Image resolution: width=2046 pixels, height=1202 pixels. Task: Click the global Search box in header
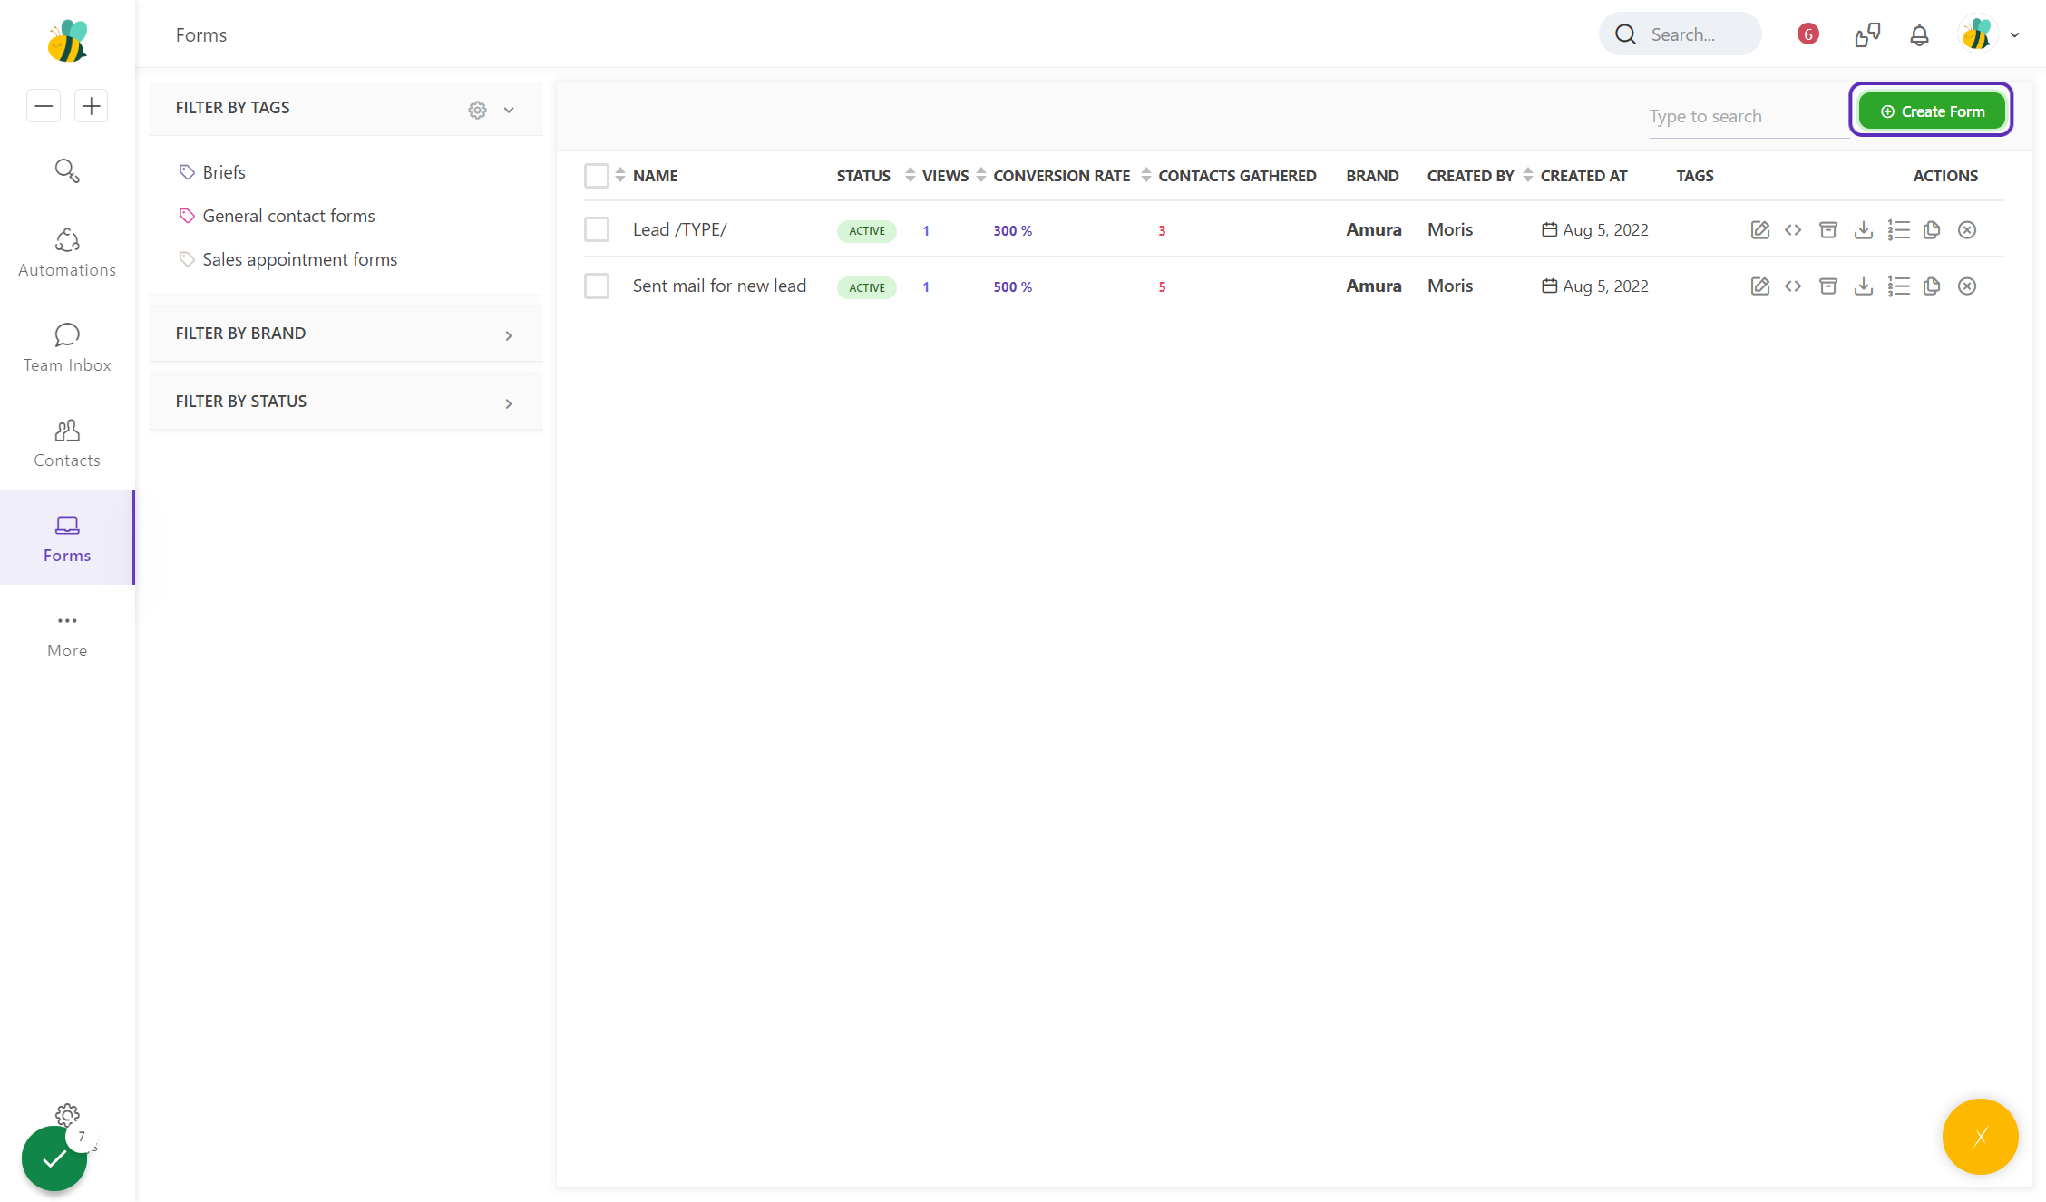pos(1681,34)
